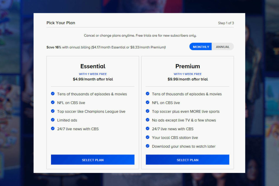This screenshot has width=279, height=186.
Task: Click checkmark beside Premium 'Your local CBS station live'
Action: click(x=148, y=137)
